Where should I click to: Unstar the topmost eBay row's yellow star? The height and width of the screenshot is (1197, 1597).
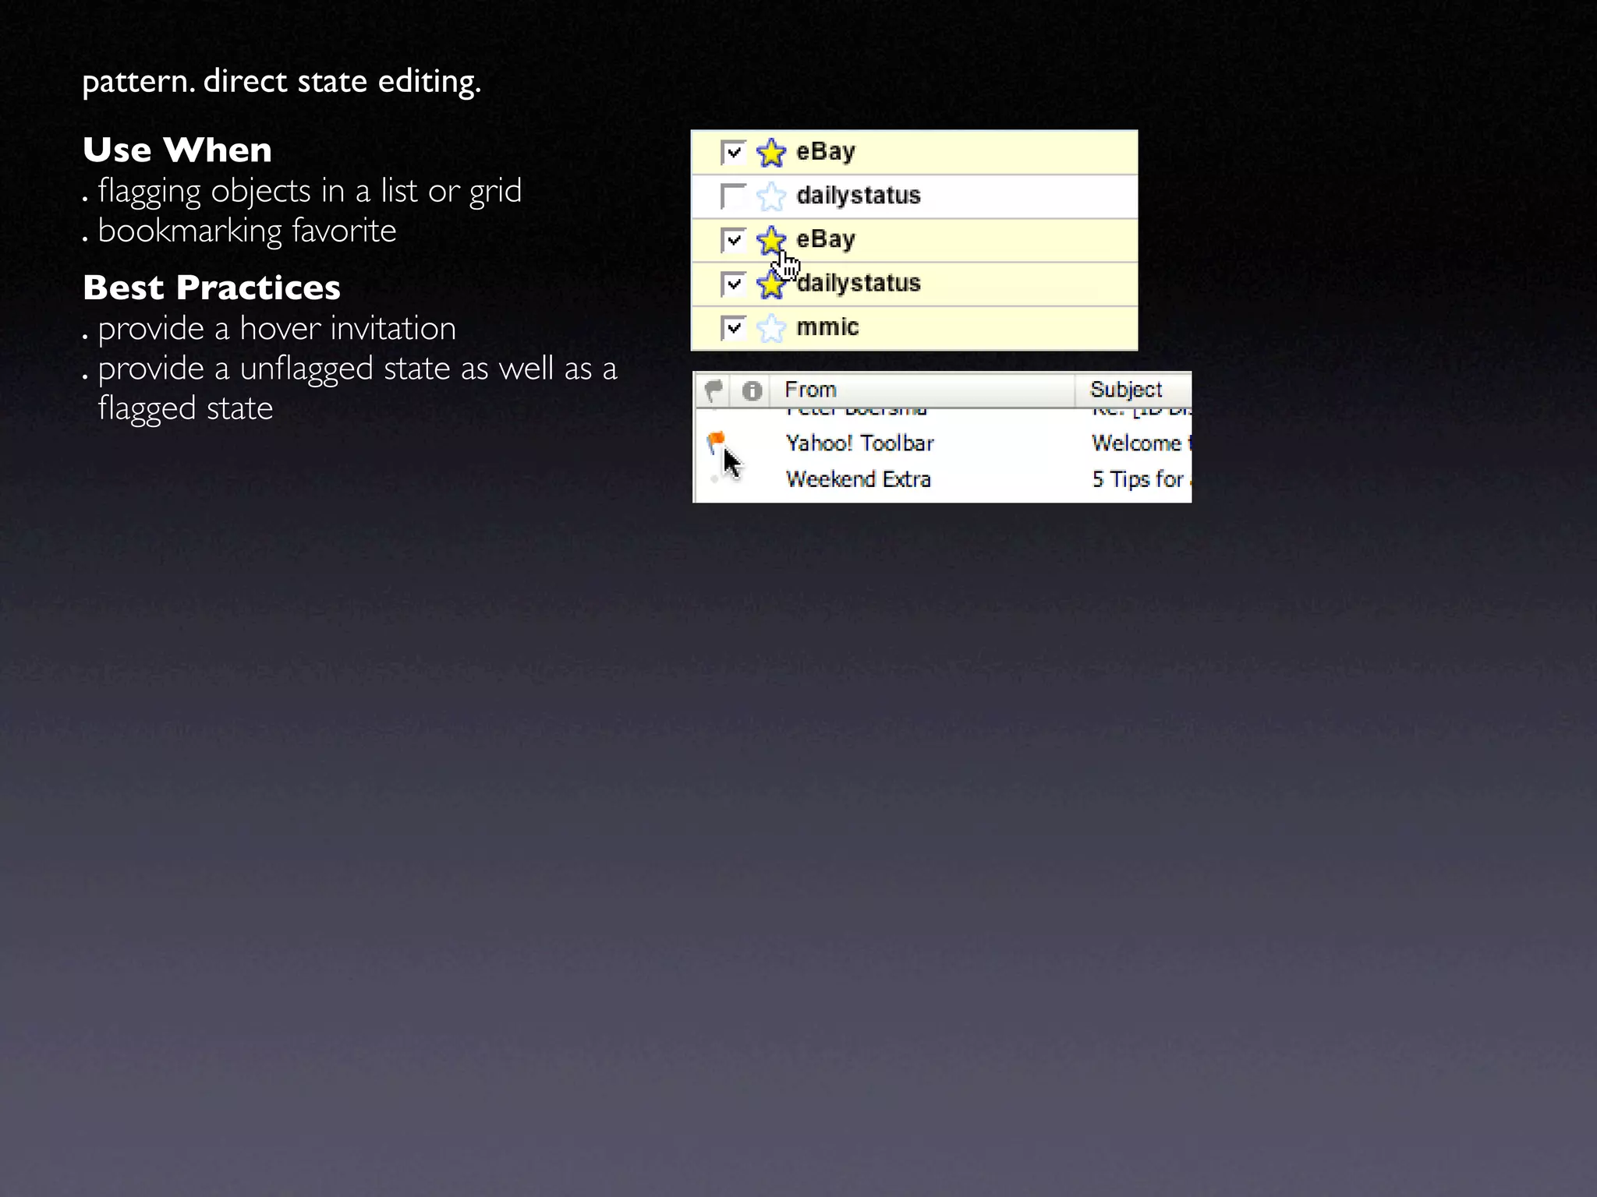(x=770, y=152)
